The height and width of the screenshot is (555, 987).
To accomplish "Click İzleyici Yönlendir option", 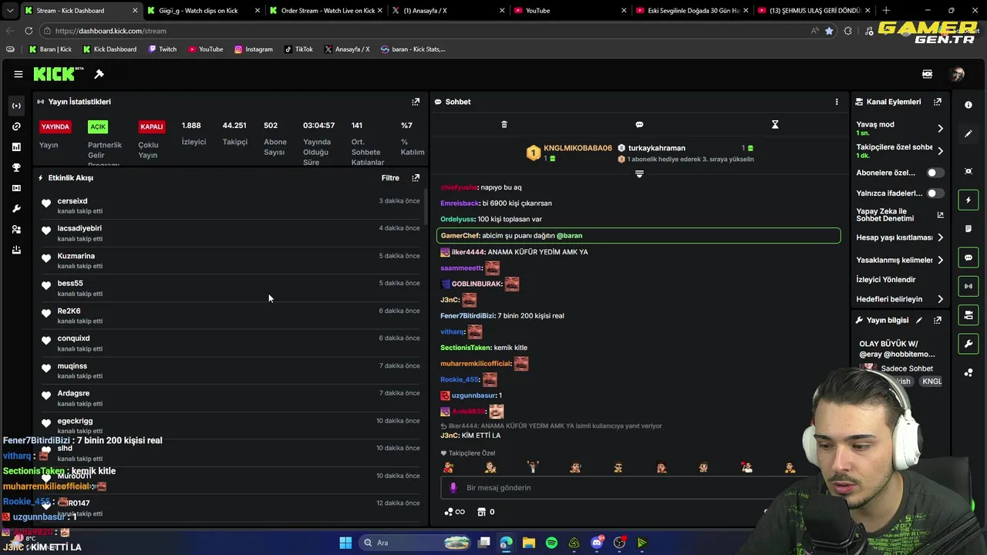I will click(x=886, y=280).
